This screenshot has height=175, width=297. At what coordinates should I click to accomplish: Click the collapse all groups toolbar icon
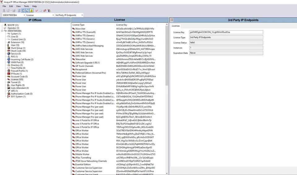click(x=19, y=11)
